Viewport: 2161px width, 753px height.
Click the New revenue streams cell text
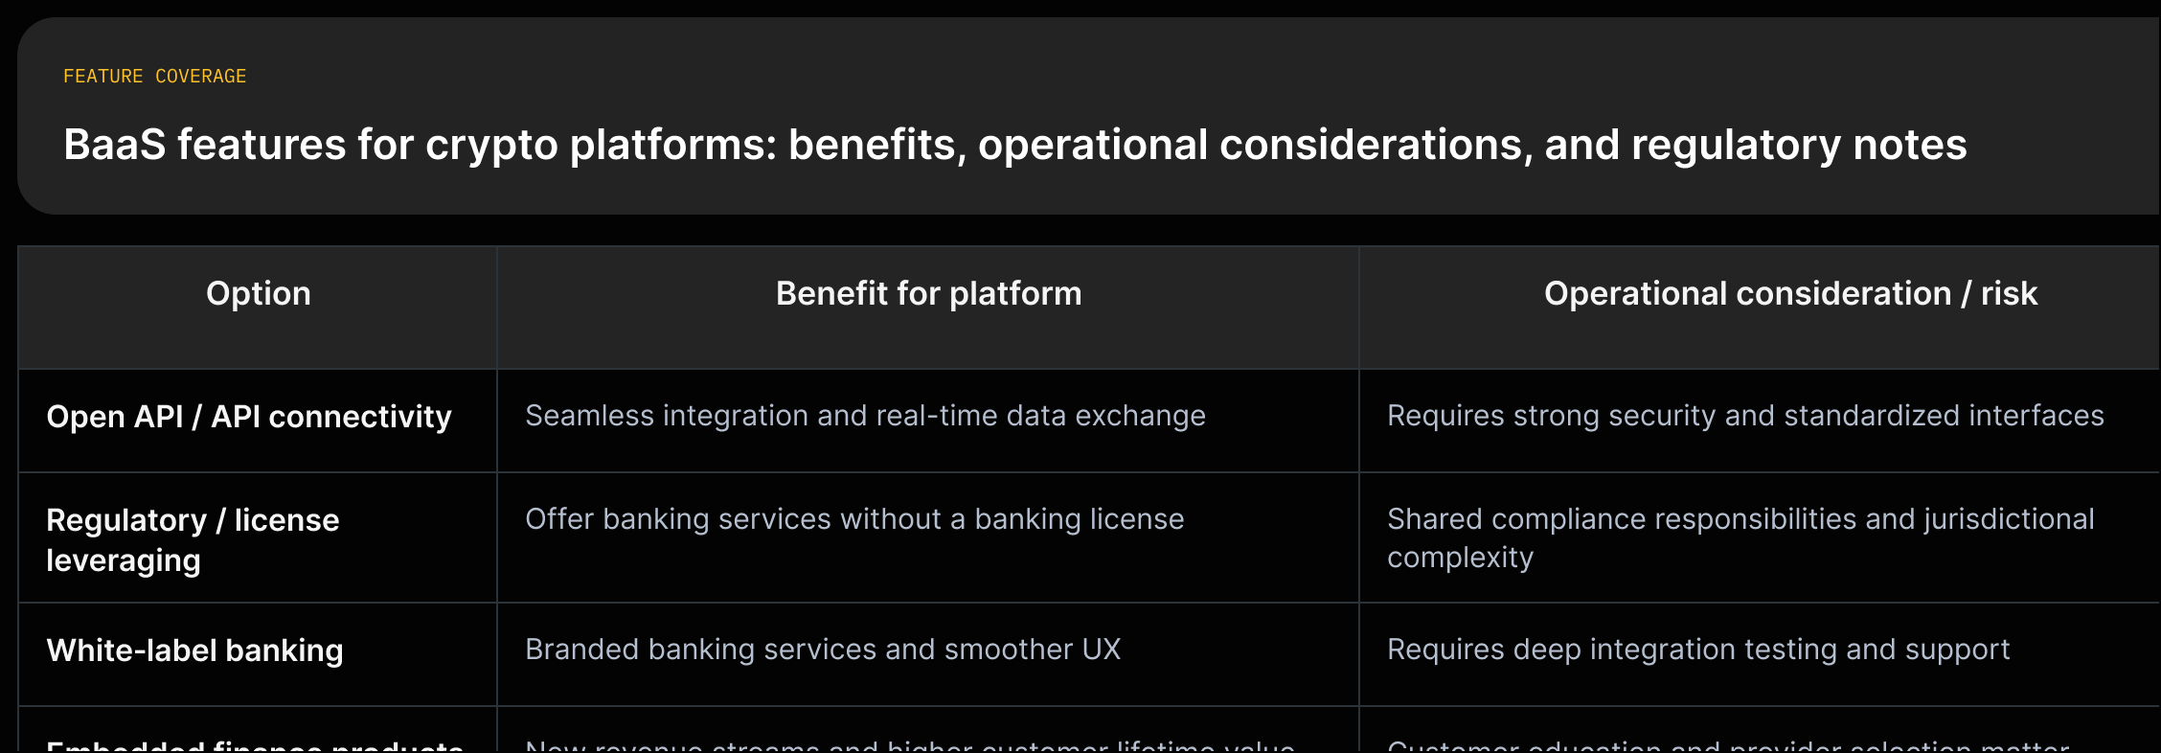point(910,745)
